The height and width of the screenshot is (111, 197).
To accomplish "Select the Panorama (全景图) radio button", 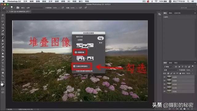I will (x=76, y=40).
